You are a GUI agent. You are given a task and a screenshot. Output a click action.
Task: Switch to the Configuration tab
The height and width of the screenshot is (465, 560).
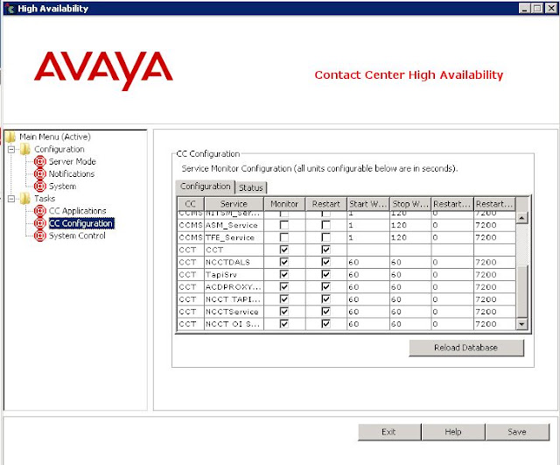(206, 187)
